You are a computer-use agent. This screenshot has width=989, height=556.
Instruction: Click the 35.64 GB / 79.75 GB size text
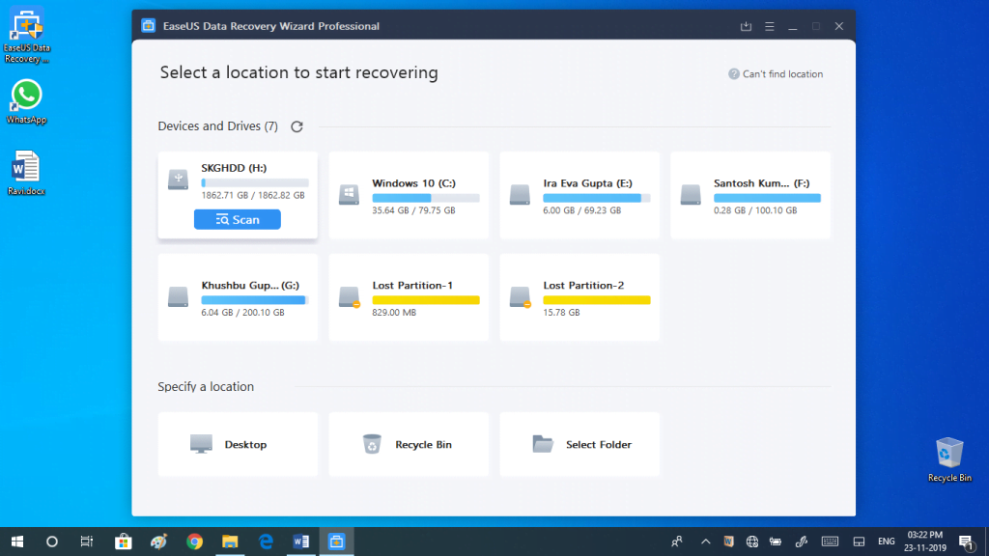[x=413, y=210]
